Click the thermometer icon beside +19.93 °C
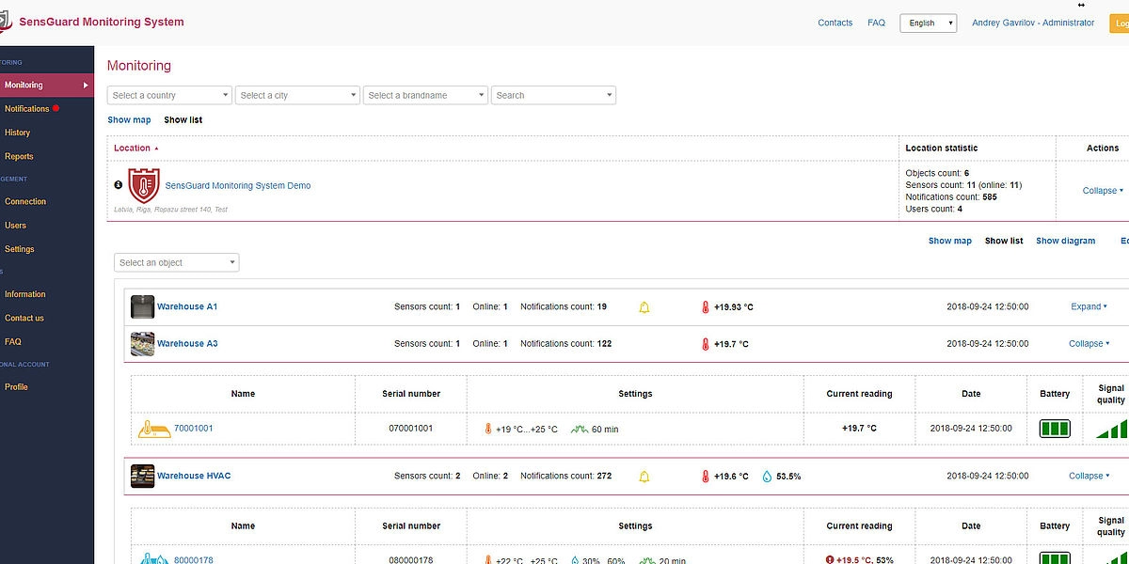Image resolution: width=1129 pixels, height=564 pixels. (x=706, y=307)
